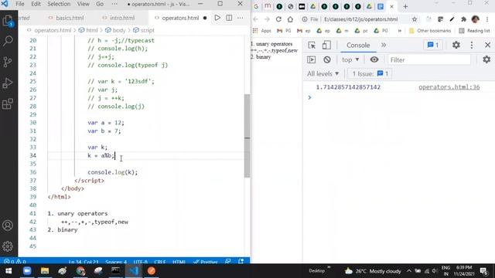Screen dimensions: 495x278
Task: Toggle live expression eye in the console
Action: point(374,59)
